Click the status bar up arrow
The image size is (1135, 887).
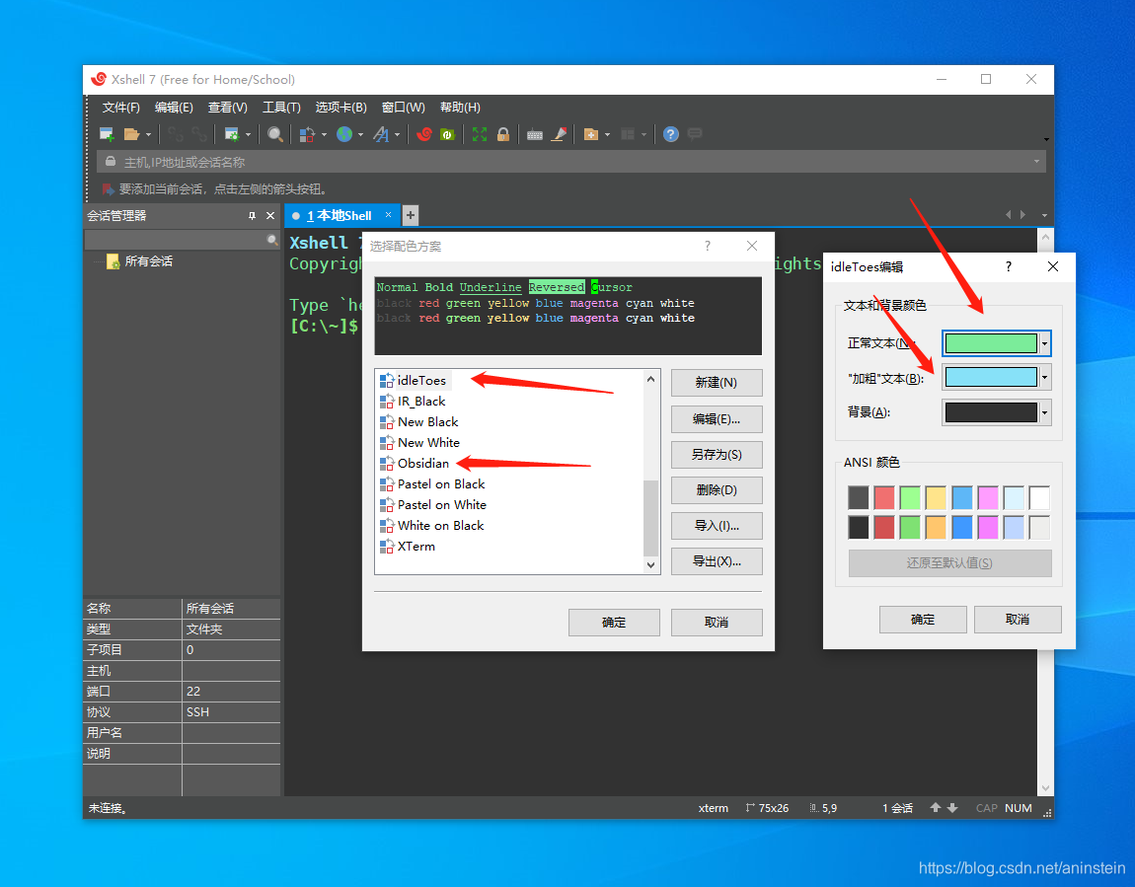936,807
